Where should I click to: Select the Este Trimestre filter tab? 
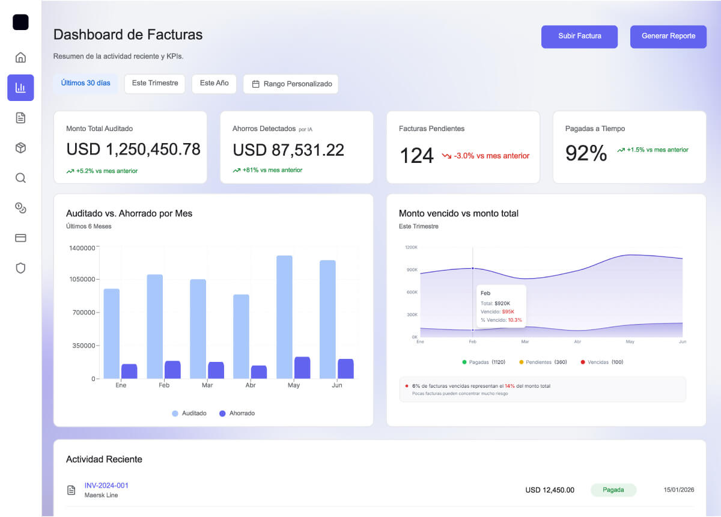point(154,84)
